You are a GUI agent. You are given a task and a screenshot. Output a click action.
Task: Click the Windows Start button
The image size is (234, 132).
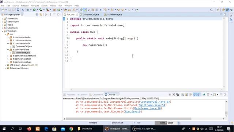tap(4, 129)
